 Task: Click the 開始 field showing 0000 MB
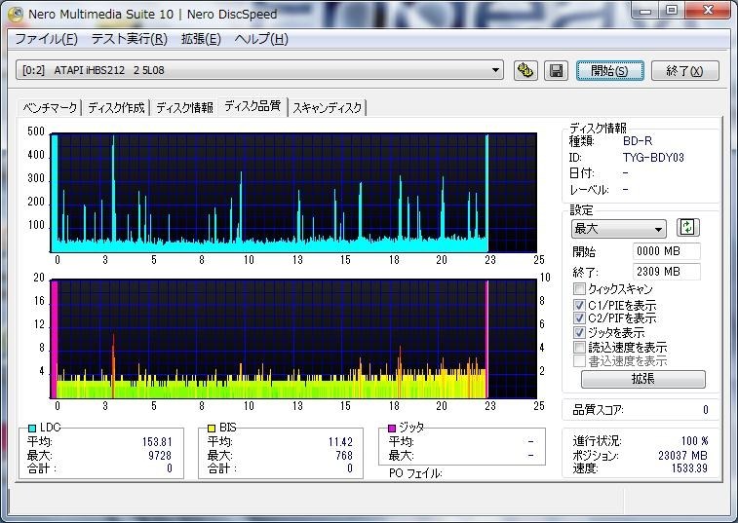click(x=667, y=251)
